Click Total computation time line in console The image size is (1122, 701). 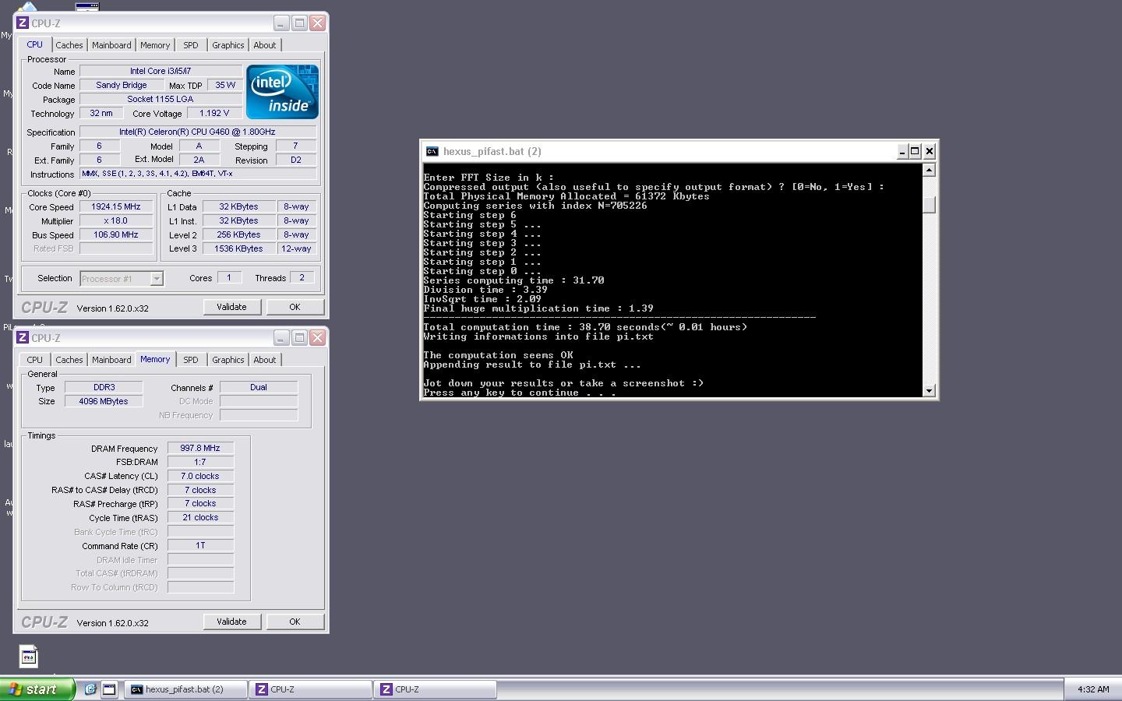point(585,327)
